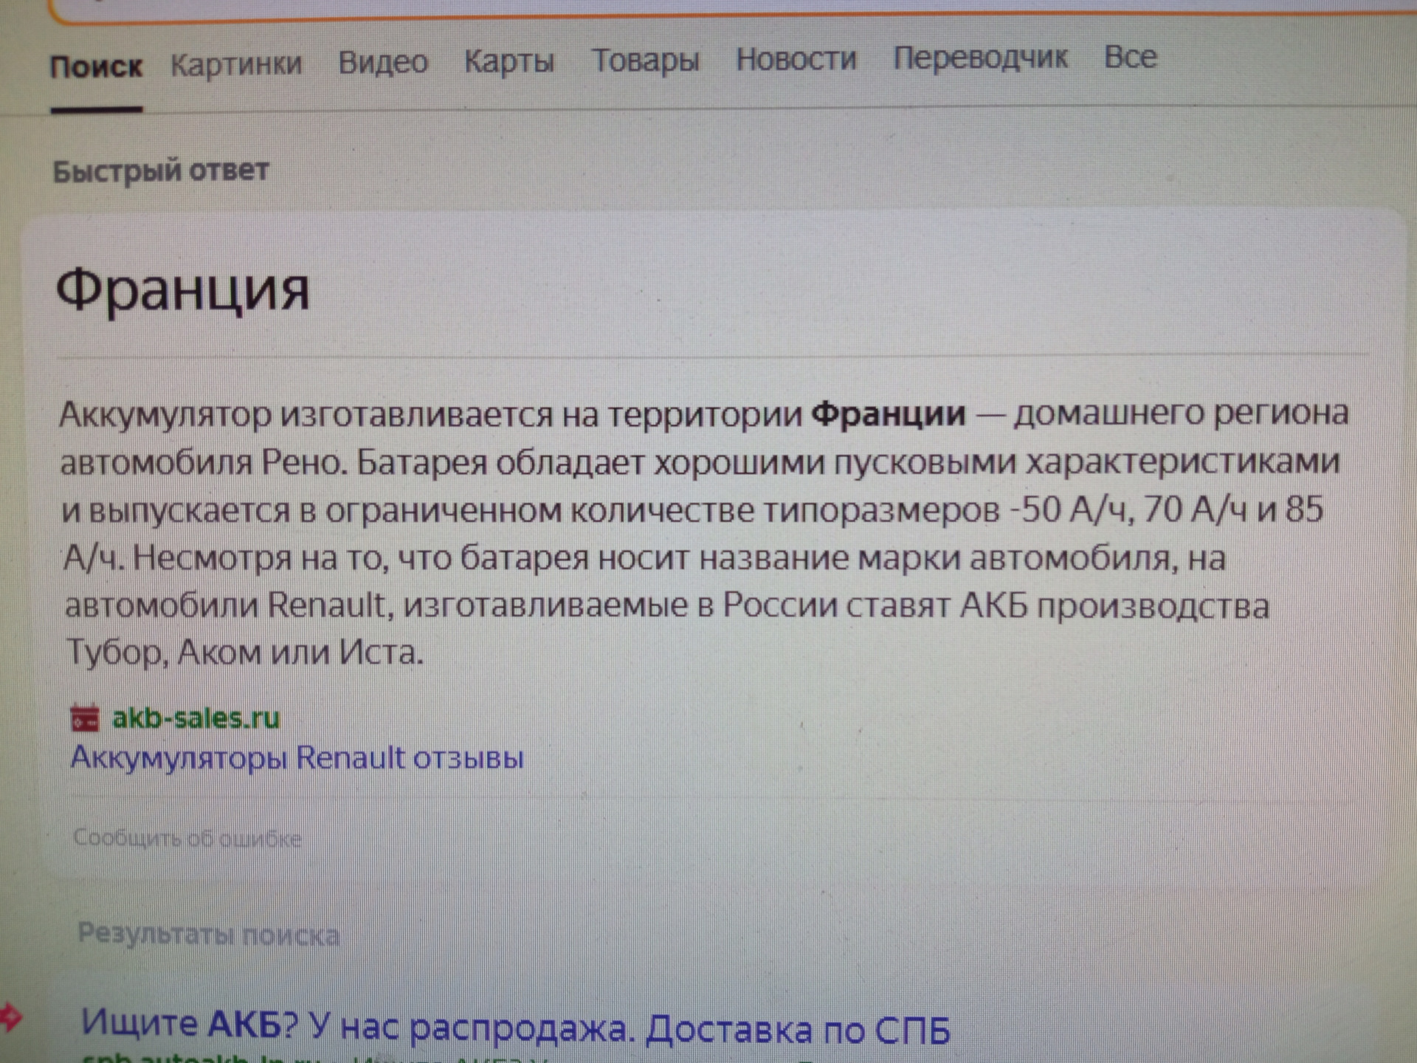The width and height of the screenshot is (1417, 1063).
Task: Click the red ad marker icon at the left edge
Action: 10,1016
